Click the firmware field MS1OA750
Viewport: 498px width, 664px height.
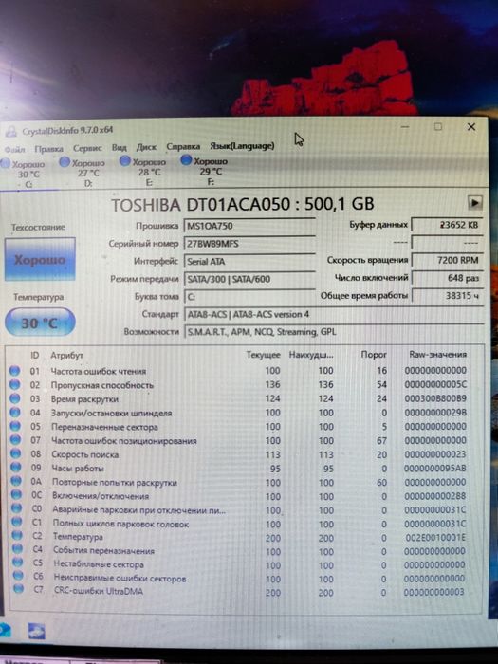point(249,226)
